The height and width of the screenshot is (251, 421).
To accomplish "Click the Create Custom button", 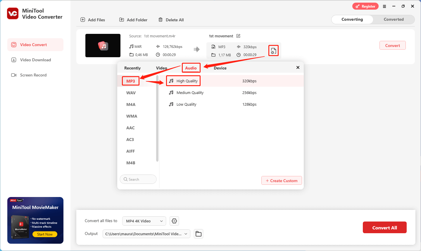I will (282, 180).
